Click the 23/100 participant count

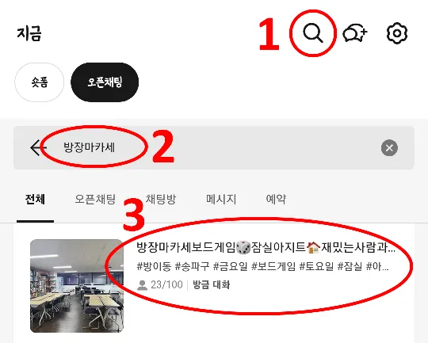166,284
